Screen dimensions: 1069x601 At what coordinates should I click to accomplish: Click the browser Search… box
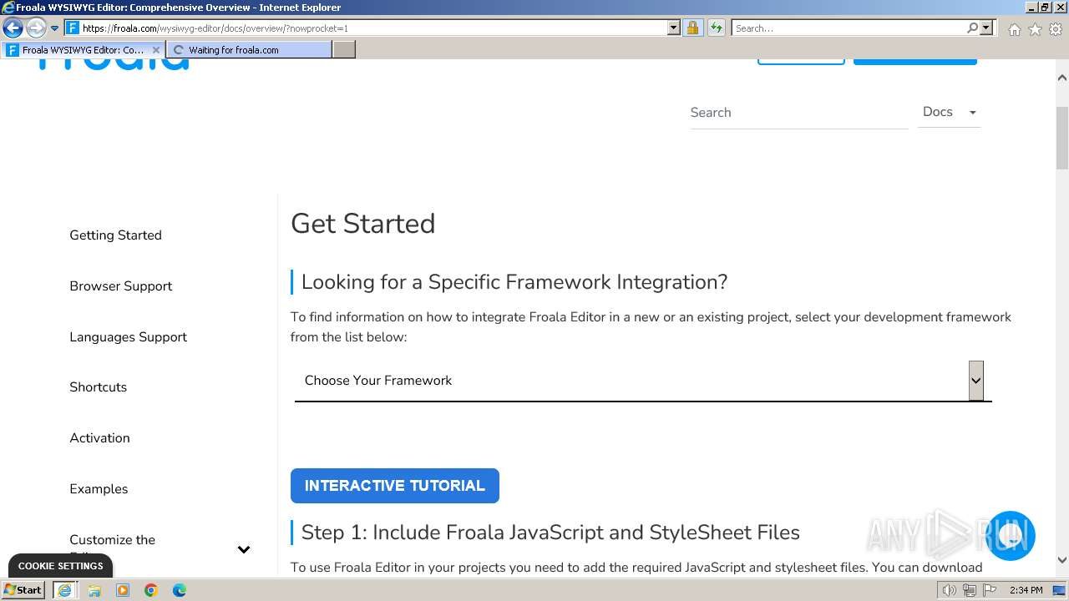(x=848, y=28)
